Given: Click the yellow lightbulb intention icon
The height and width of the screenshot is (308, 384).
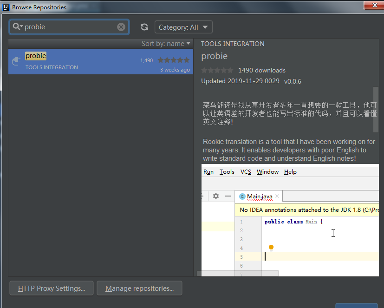Looking at the screenshot, I should (271, 248).
